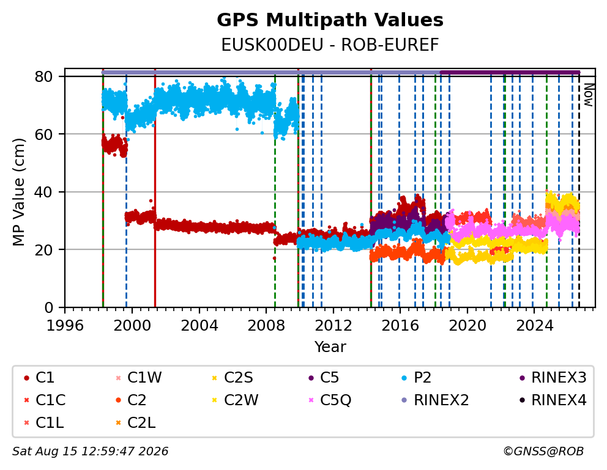This screenshot has height=470, width=607.
Task: Click the 2012 tick label on x-axis
Action: 333,326
